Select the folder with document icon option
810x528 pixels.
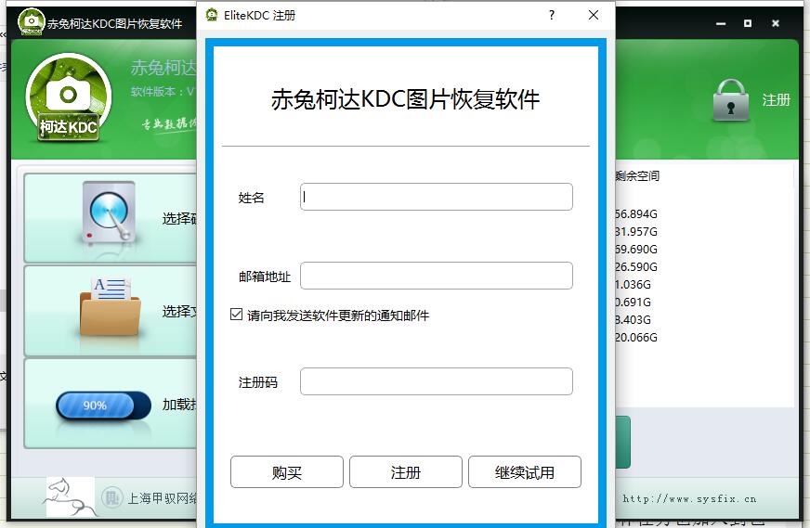pyautogui.click(x=110, y=306)
